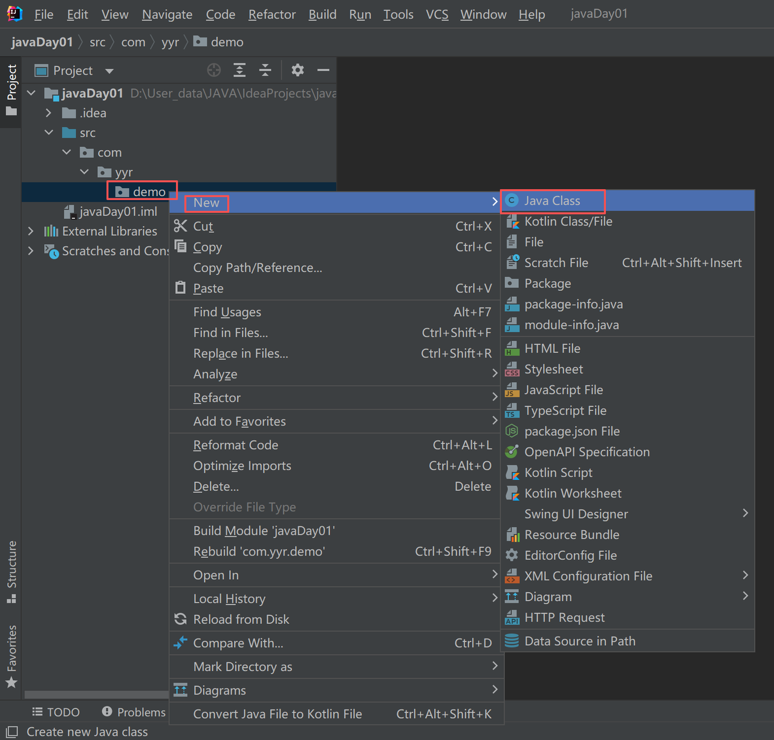
Task: Open the XML Configuration File submenu
Action: [628, 576]
